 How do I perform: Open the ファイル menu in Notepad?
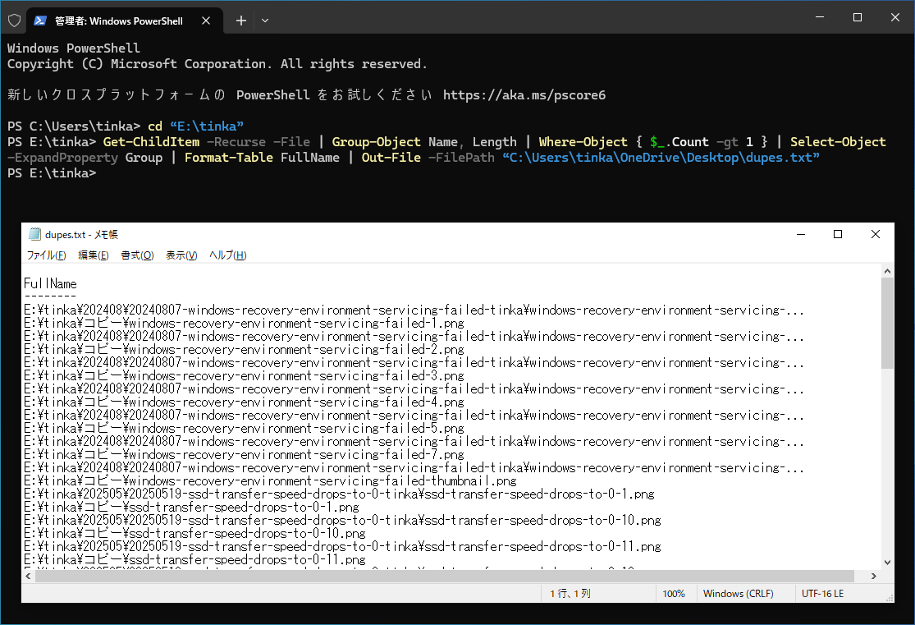(44, 255)
